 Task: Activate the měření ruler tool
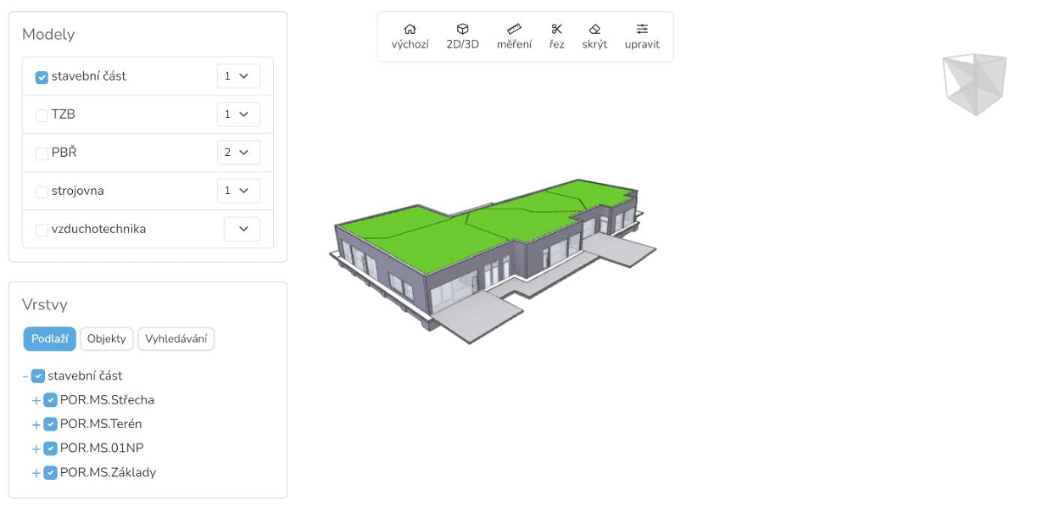(x=514, y=36)
